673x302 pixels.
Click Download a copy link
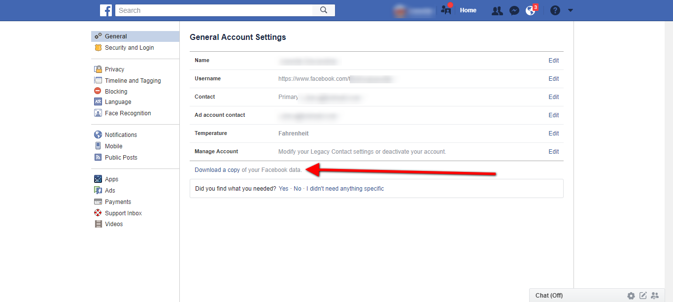(x=217, y=170)
